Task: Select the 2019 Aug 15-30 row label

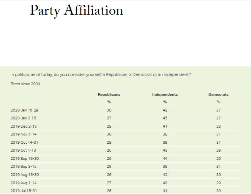Action: 25,175
